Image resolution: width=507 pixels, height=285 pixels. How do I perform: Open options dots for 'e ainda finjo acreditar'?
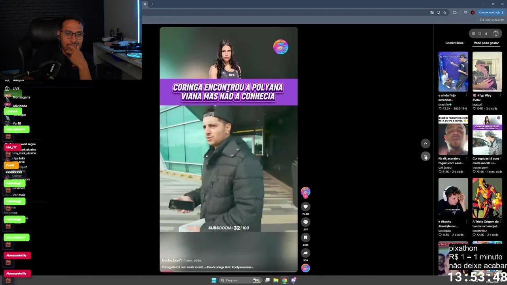pyautogui.click(x=466, y=95)
